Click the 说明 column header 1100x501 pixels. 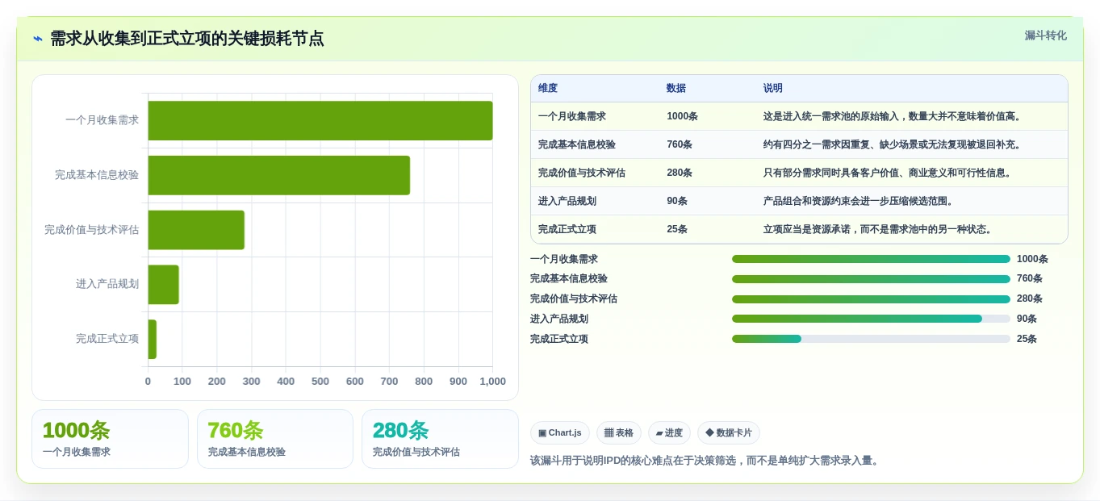(773, 88)
